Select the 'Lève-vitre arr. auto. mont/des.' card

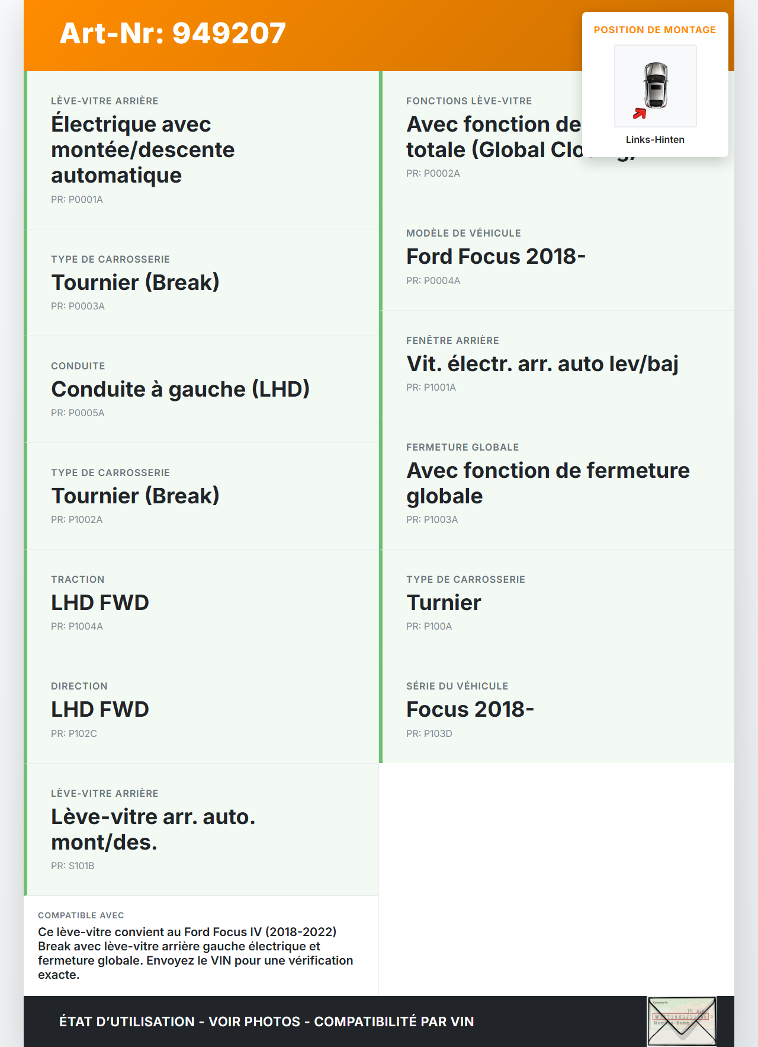(202, 829)
